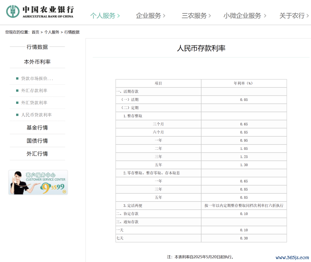Open 外汇贷款利率 sidebar link

(34, 103)
